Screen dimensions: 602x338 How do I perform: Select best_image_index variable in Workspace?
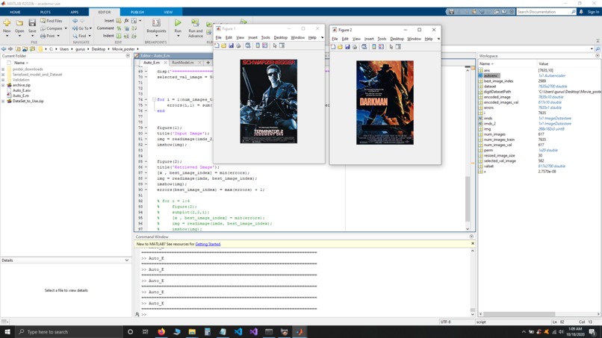[x=498, y=81]
